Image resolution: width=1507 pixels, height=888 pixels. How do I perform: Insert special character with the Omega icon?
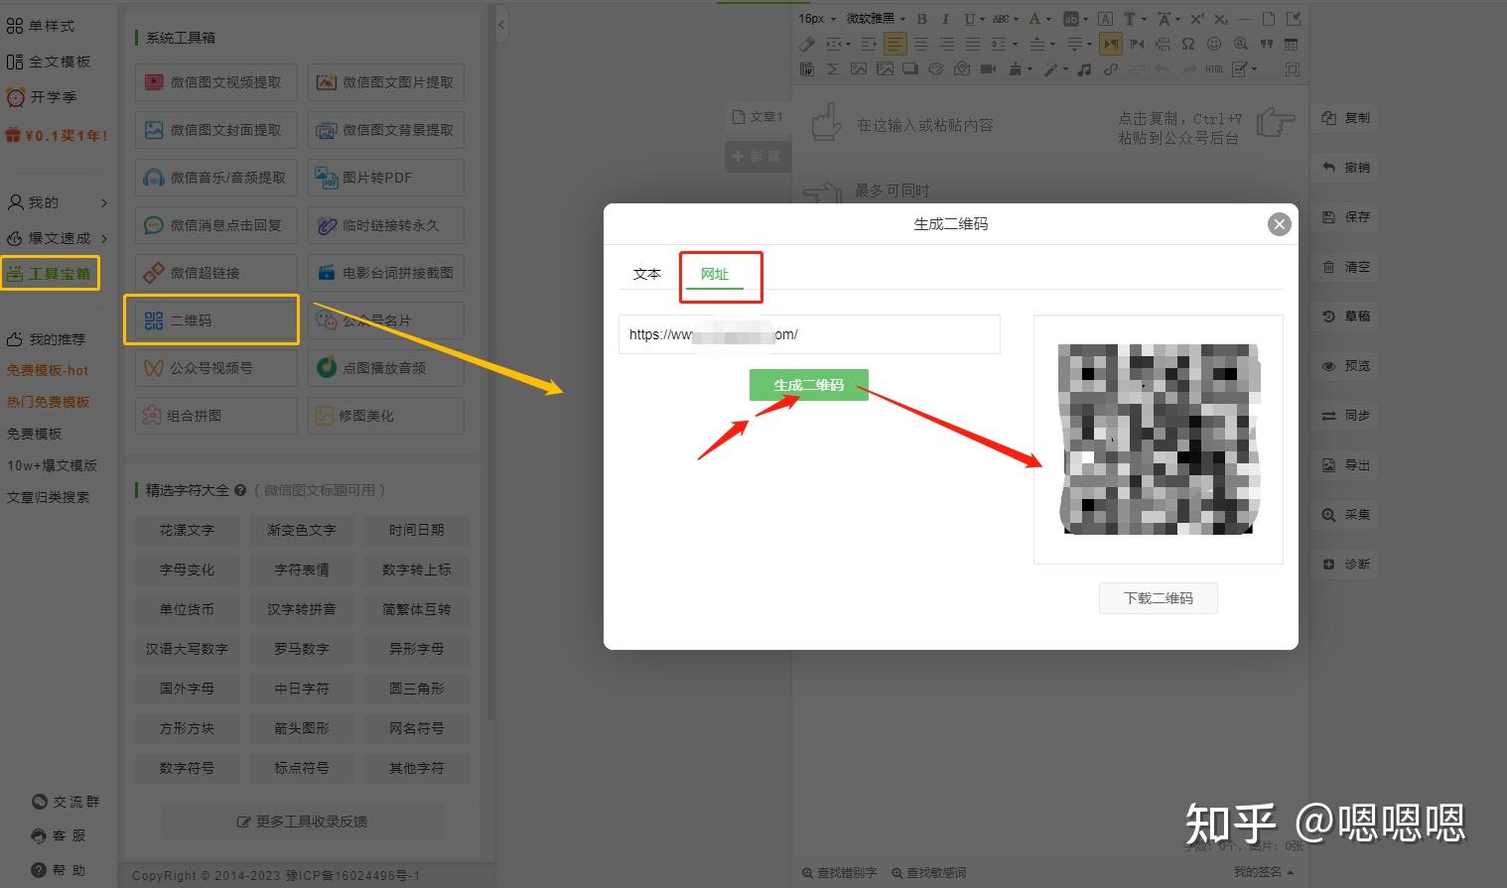pos(1188,44)
